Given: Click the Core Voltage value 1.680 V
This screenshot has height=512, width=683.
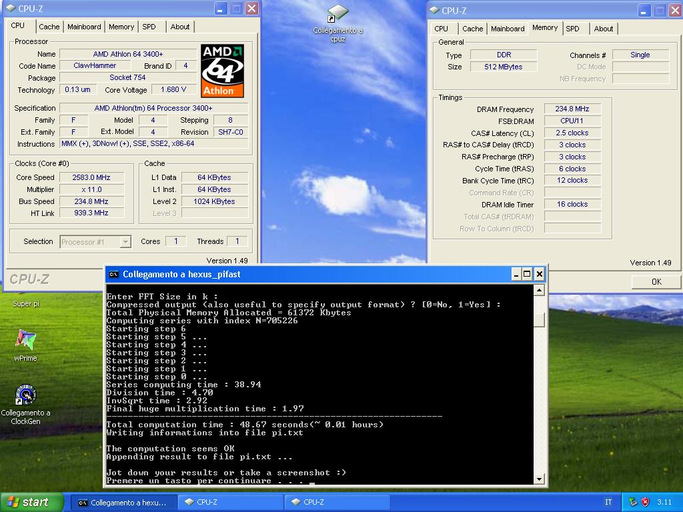Looking at the screenshot, I should (x=174, y=90).
